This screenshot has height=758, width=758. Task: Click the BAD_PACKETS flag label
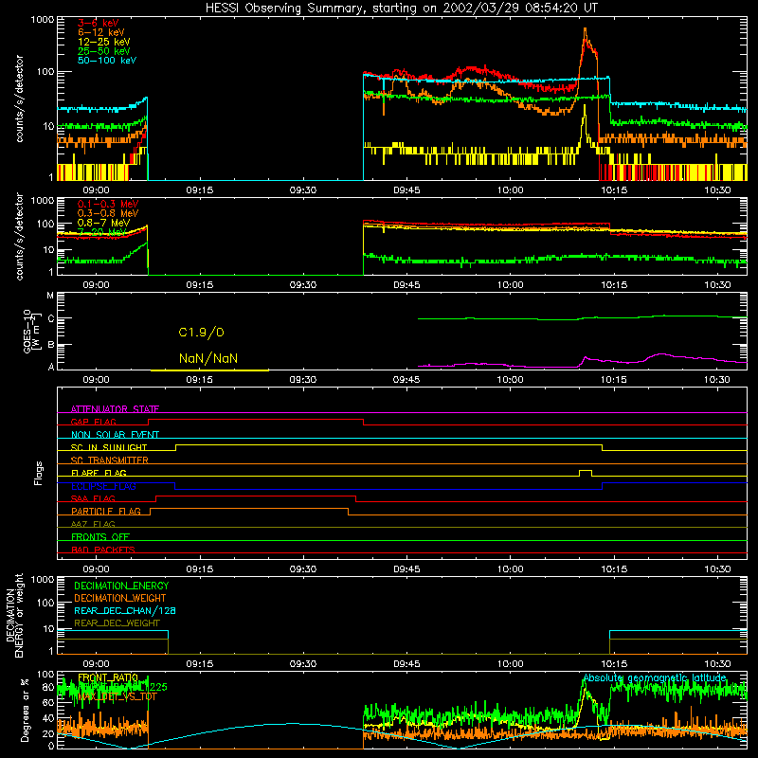pyautogui.click(x=103, y=550)
